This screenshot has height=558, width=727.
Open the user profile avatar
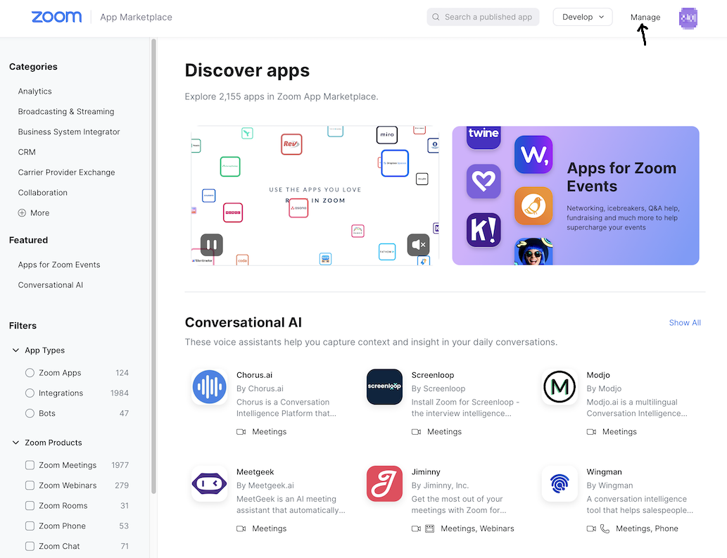(x=688, y=18)
